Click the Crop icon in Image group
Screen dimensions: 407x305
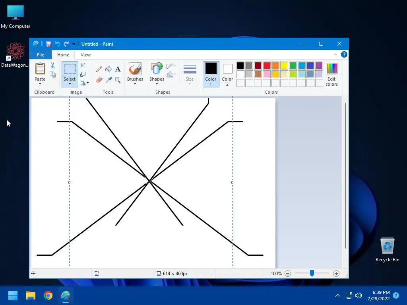[x=83, y=66]
